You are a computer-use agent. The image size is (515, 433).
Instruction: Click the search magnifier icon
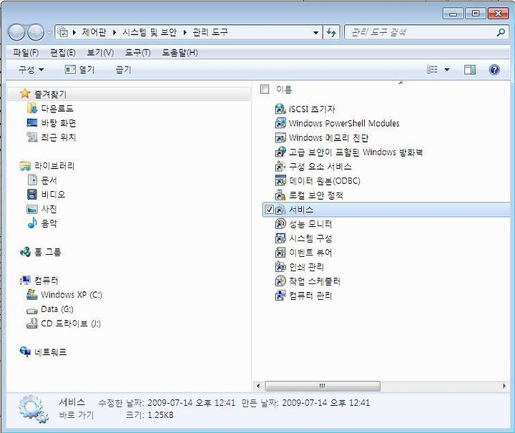click(501, 32)
